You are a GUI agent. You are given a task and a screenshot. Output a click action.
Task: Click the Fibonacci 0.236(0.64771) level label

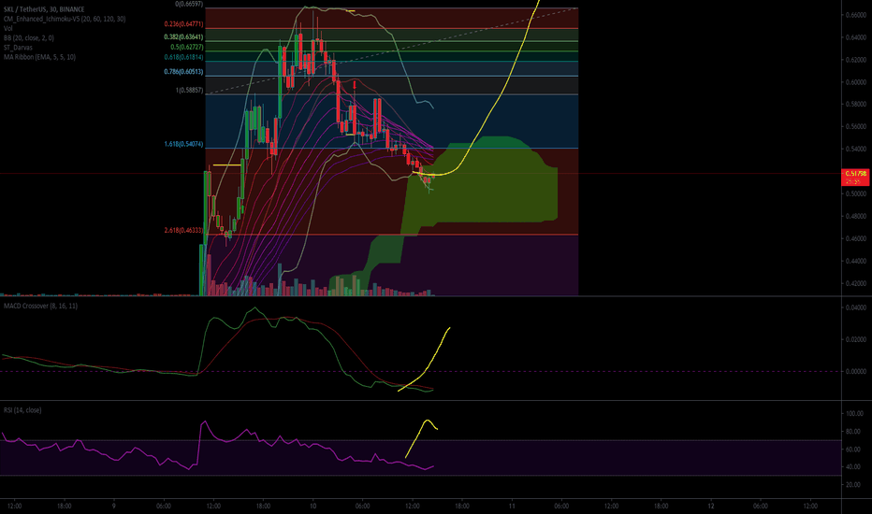183,24
